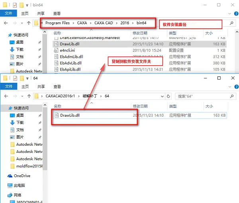Expand ribbon chevron in bin64 window
Viewport: 239px width, 203px height.
point(229,14)
